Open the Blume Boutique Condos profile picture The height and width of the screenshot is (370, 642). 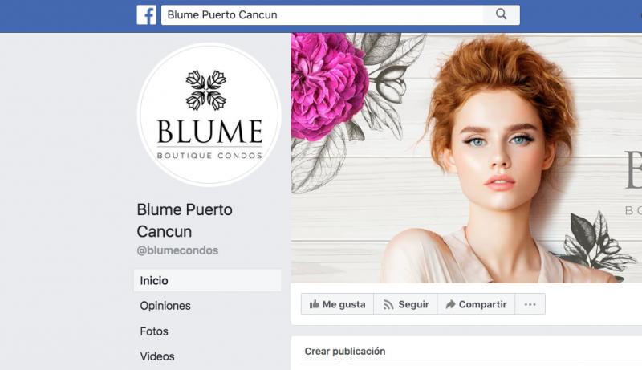coord(209,115)
